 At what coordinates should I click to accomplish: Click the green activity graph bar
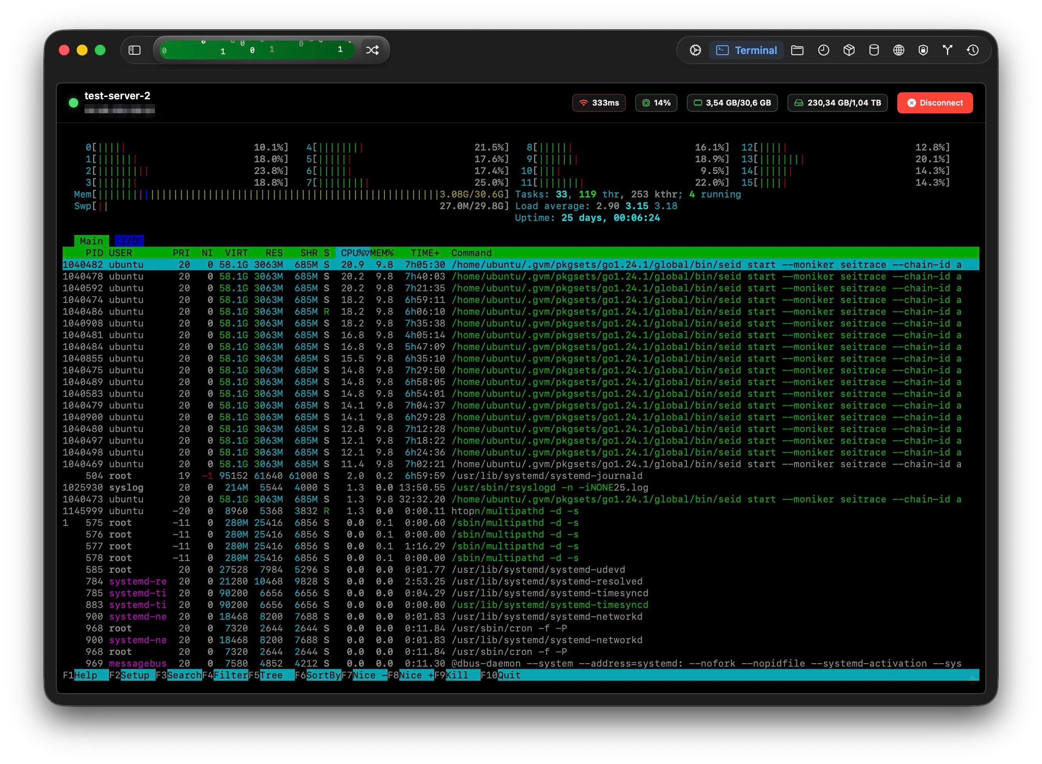(x=257, y=50)
